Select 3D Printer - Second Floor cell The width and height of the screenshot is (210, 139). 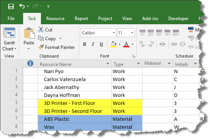(x=75, y=111)
